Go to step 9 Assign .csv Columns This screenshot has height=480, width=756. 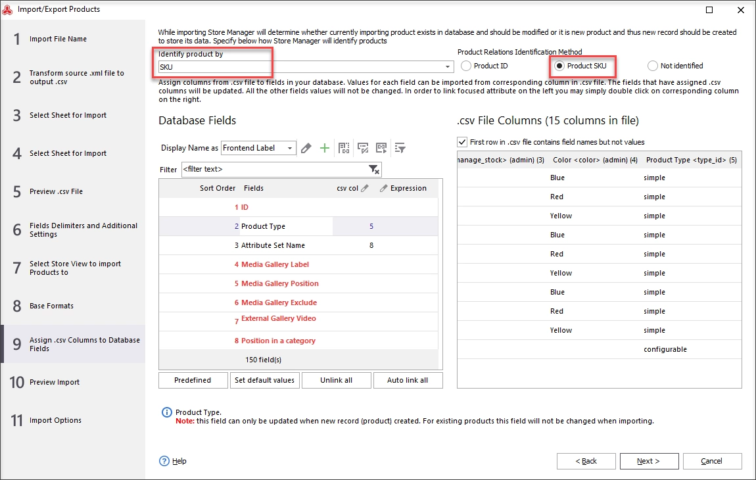[73, 344]
